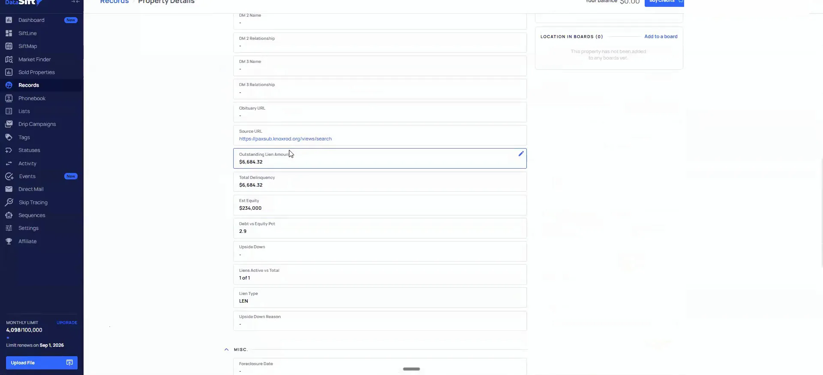Click Add to a board link
The width and height of the screenshot is (823, 375).
(661, 36)
